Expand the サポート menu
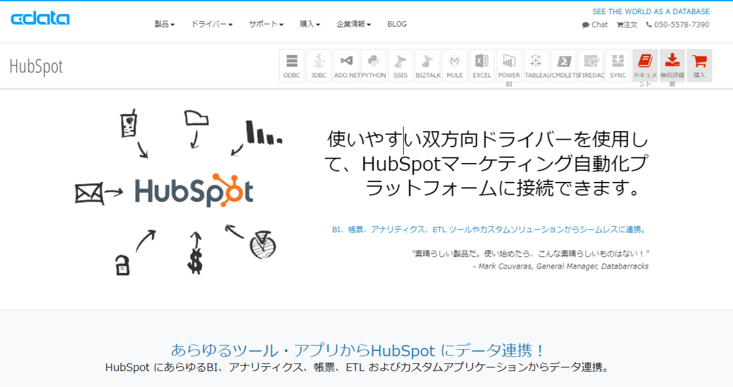Viewport: 733px width, 387px height. (266, 24)
